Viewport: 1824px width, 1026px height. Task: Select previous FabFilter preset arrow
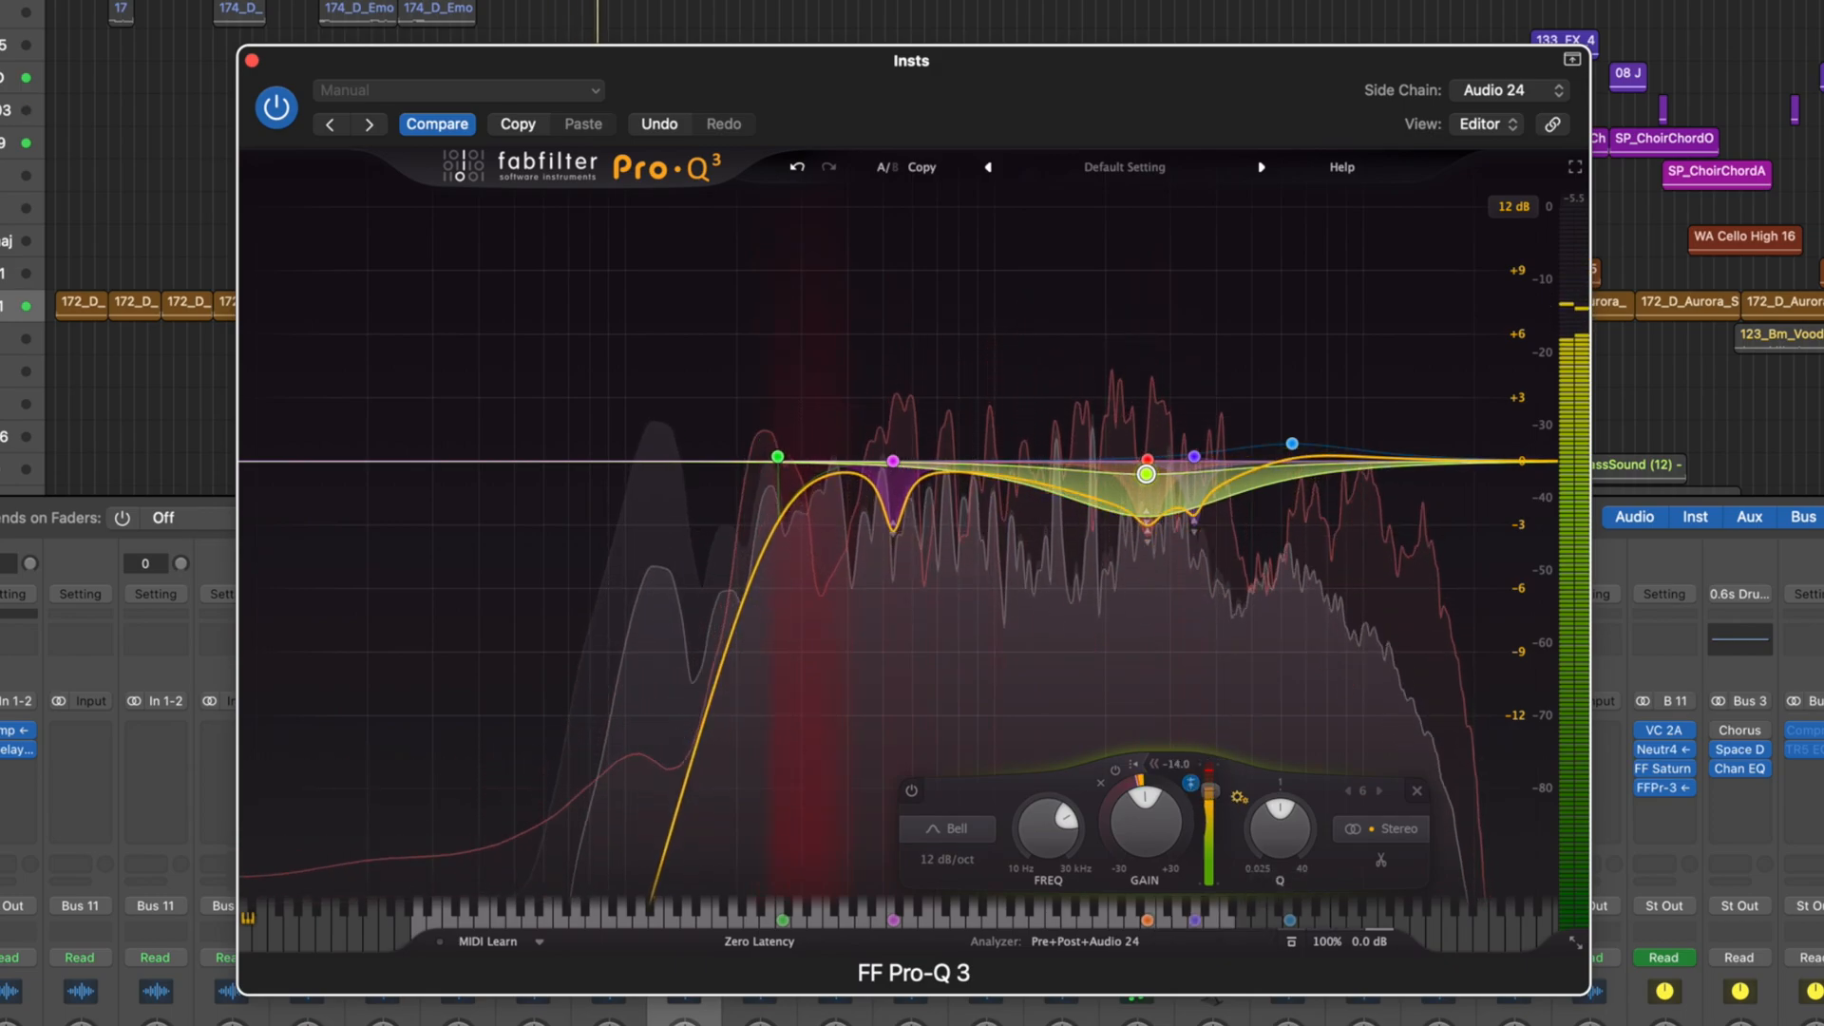pos(988,167)
